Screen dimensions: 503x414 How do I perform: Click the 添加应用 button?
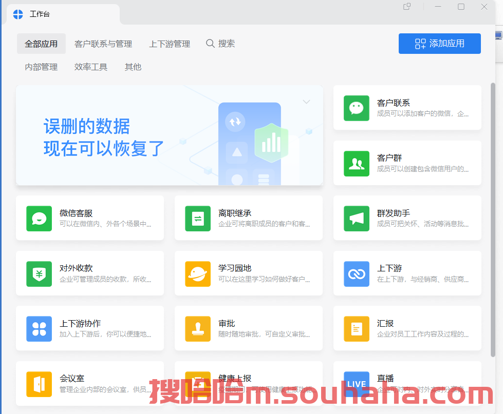tap(439, 44)
